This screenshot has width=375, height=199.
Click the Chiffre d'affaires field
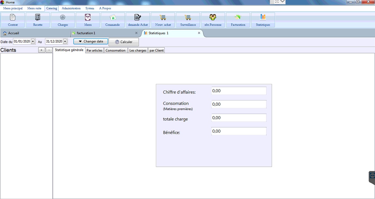tap(239, 91)
